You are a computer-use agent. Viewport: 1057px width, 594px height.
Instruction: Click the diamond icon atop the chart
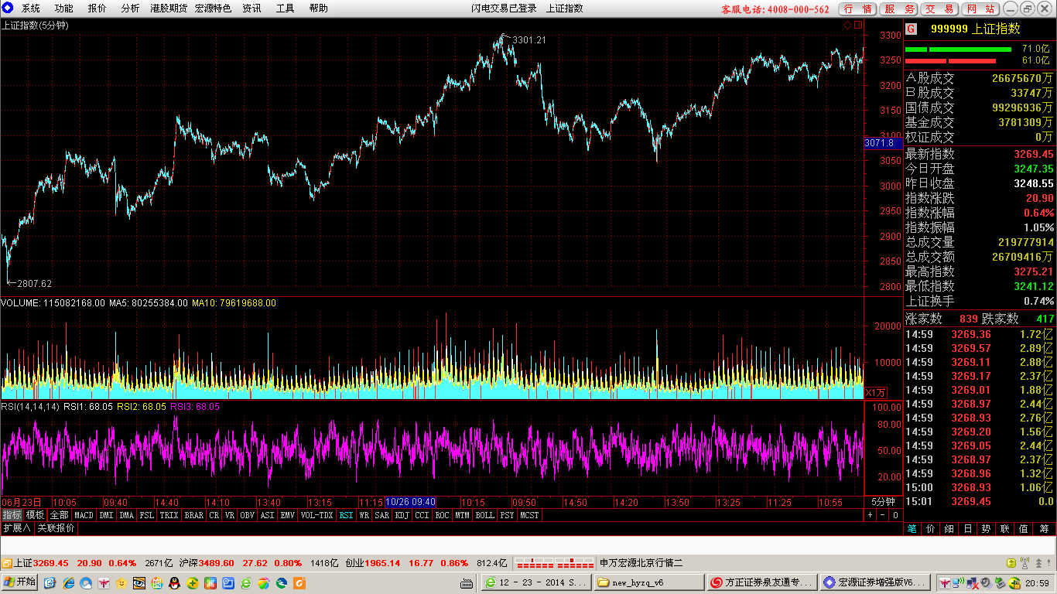tap(847, 25)
